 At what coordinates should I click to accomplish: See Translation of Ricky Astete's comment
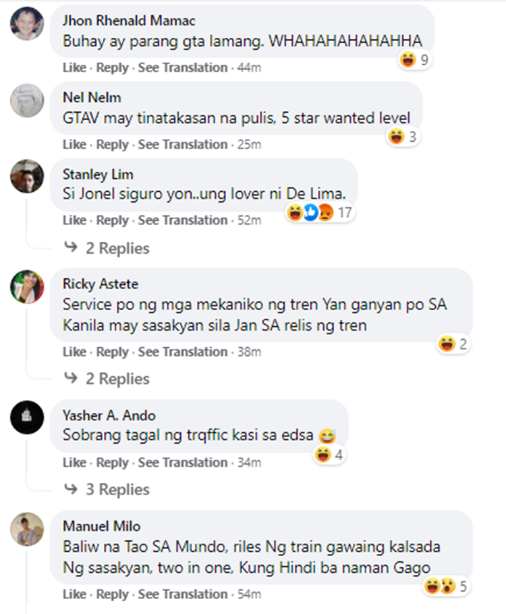coord(183,352)
